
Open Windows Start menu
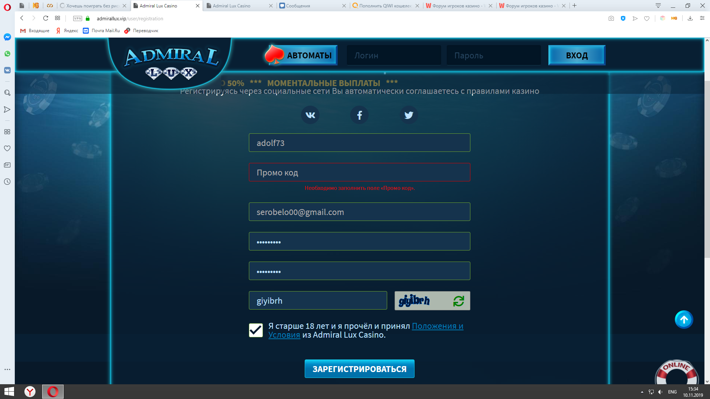[9, 392]
